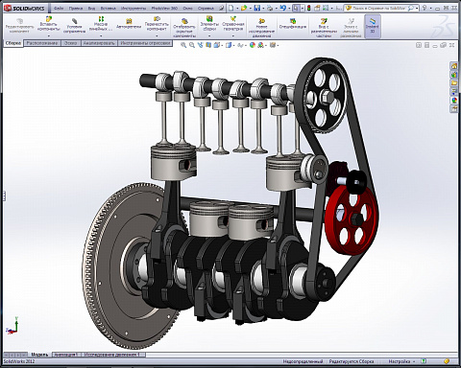The image size is (461, 368).
Task: Click the Rebuild traffic light icon
Action: tap(309, 8)
